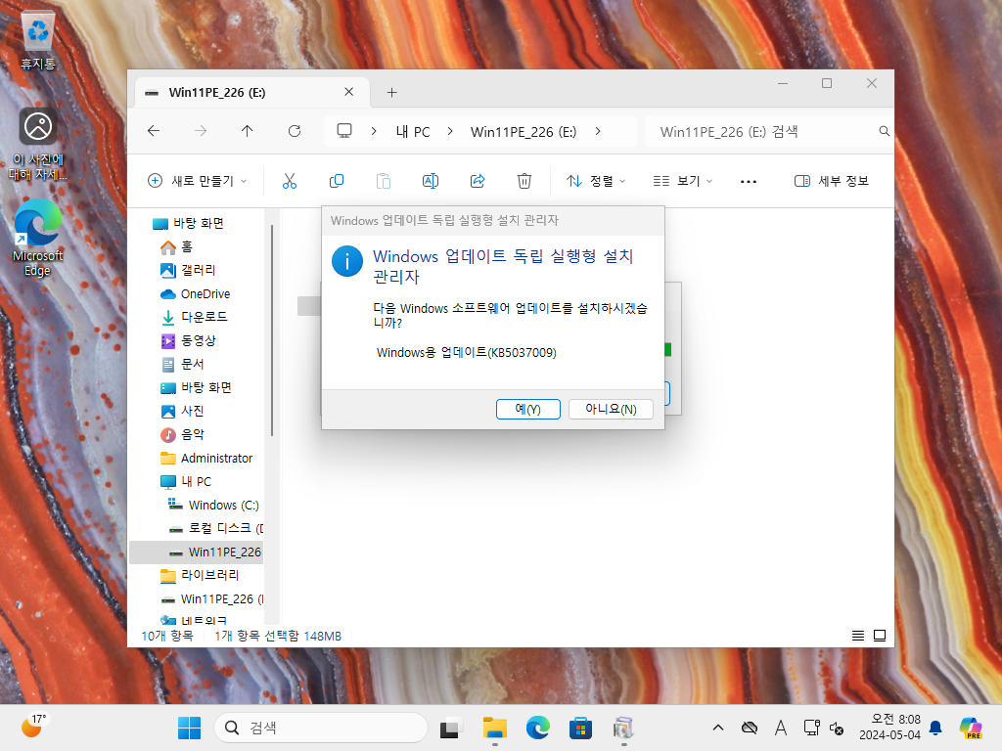The image size is (1002, 751).
Task: Click 내 PC breadcrumb in address bar
Action: point(413,132)
